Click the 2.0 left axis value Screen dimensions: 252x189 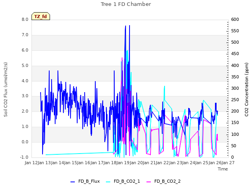point(25,111)
